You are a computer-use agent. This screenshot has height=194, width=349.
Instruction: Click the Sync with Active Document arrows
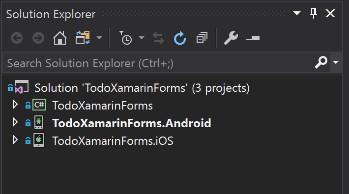click(x=158, y=38)
